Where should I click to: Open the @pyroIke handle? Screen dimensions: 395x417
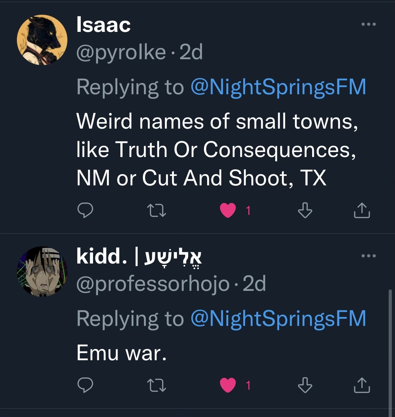coord(121,53)
